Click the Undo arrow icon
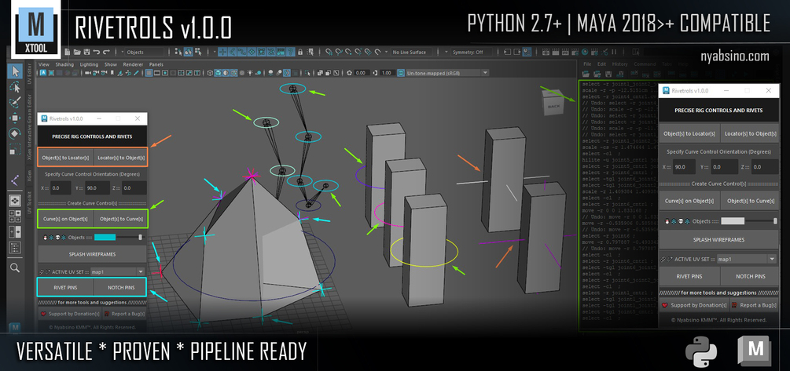 point(96,52)
